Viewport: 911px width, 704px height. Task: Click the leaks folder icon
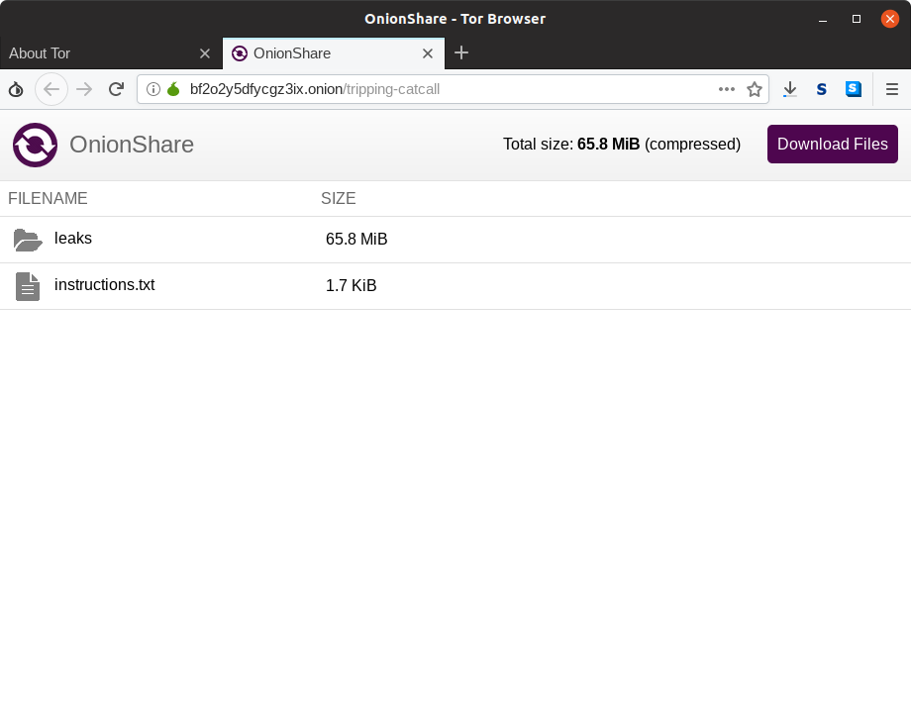coord(28,240)
